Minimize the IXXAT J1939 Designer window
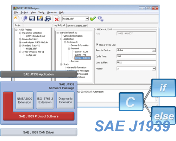176x141 pixels. click(142, 8)
